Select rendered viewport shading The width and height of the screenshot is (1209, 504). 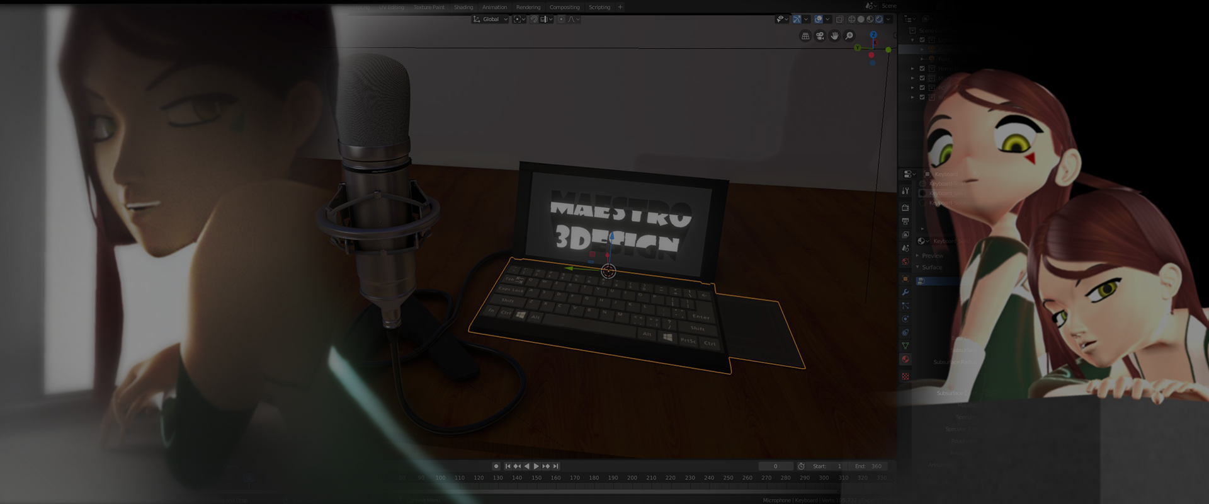879,20
